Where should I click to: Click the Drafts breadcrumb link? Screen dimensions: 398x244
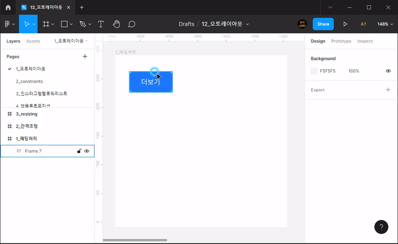[186, 24]
